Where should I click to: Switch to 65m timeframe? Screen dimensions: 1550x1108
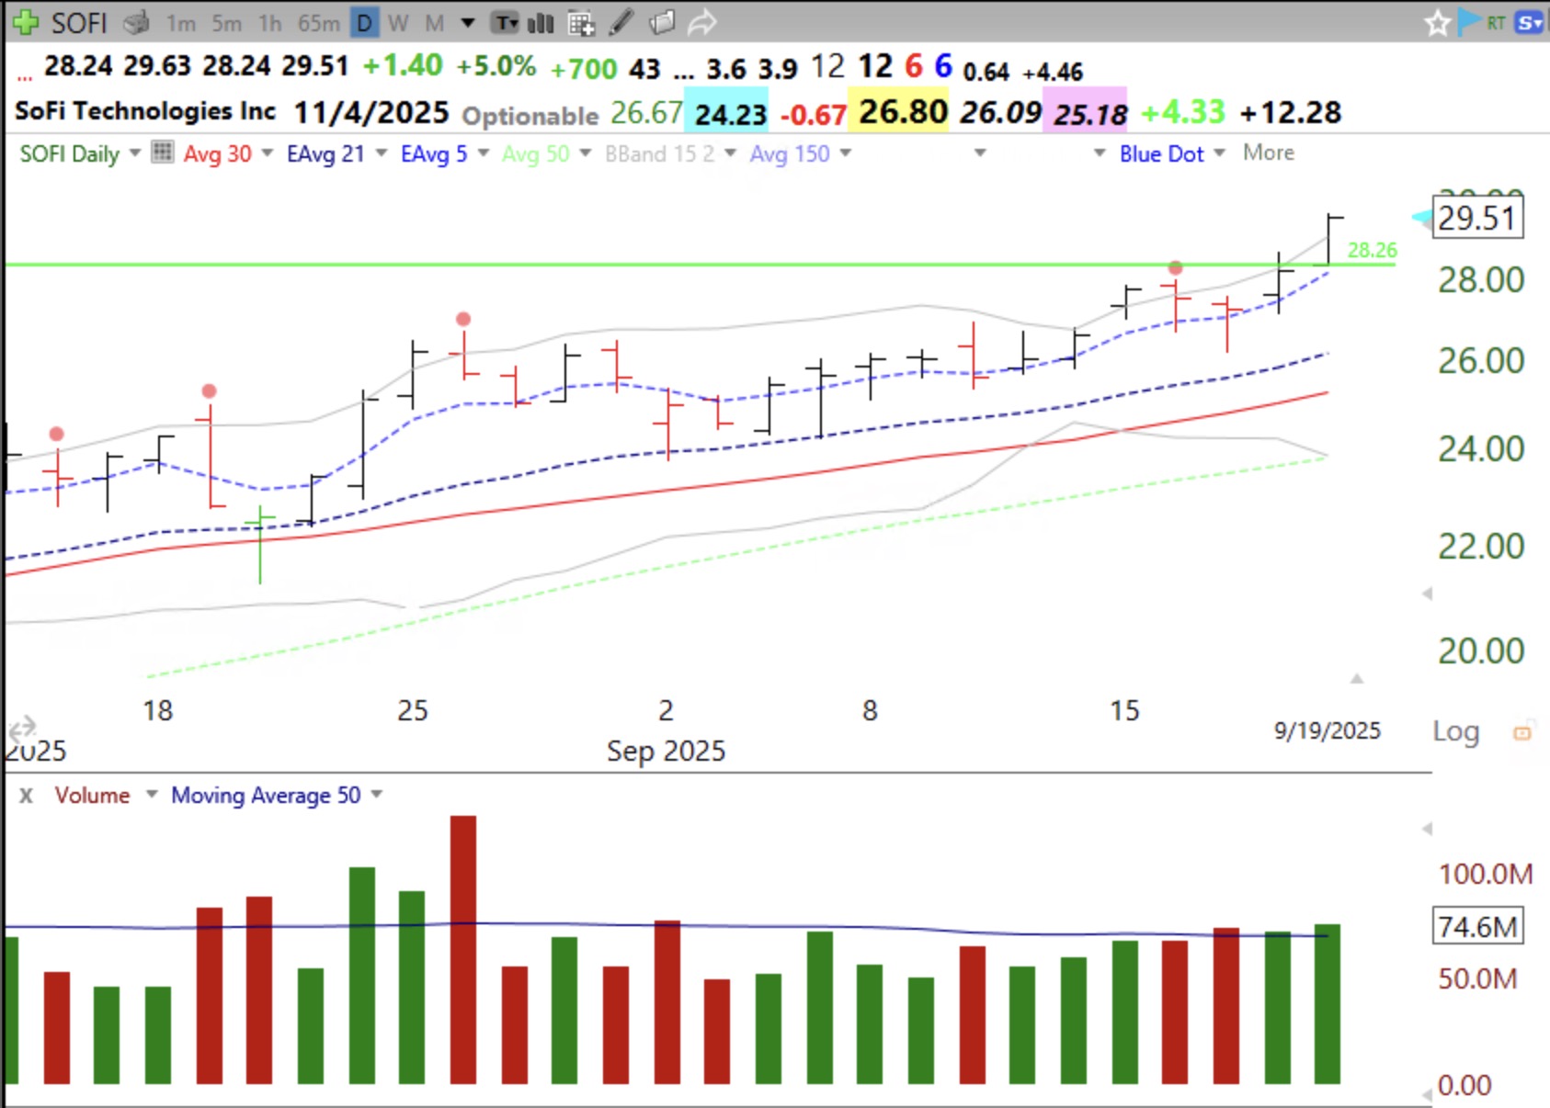pyautogui.click(x=318, y=23)
